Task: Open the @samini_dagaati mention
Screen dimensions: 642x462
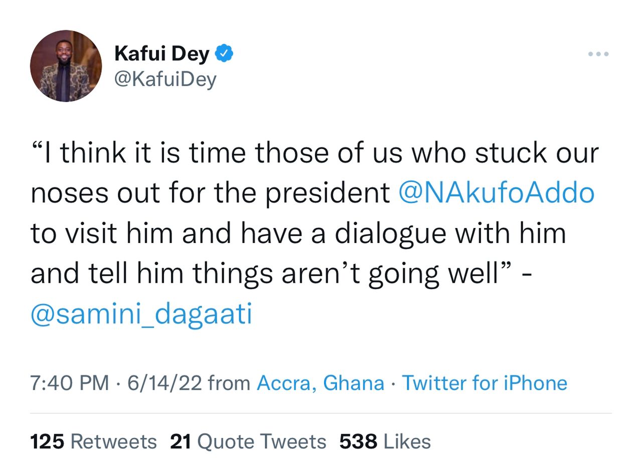Action: 141,314
